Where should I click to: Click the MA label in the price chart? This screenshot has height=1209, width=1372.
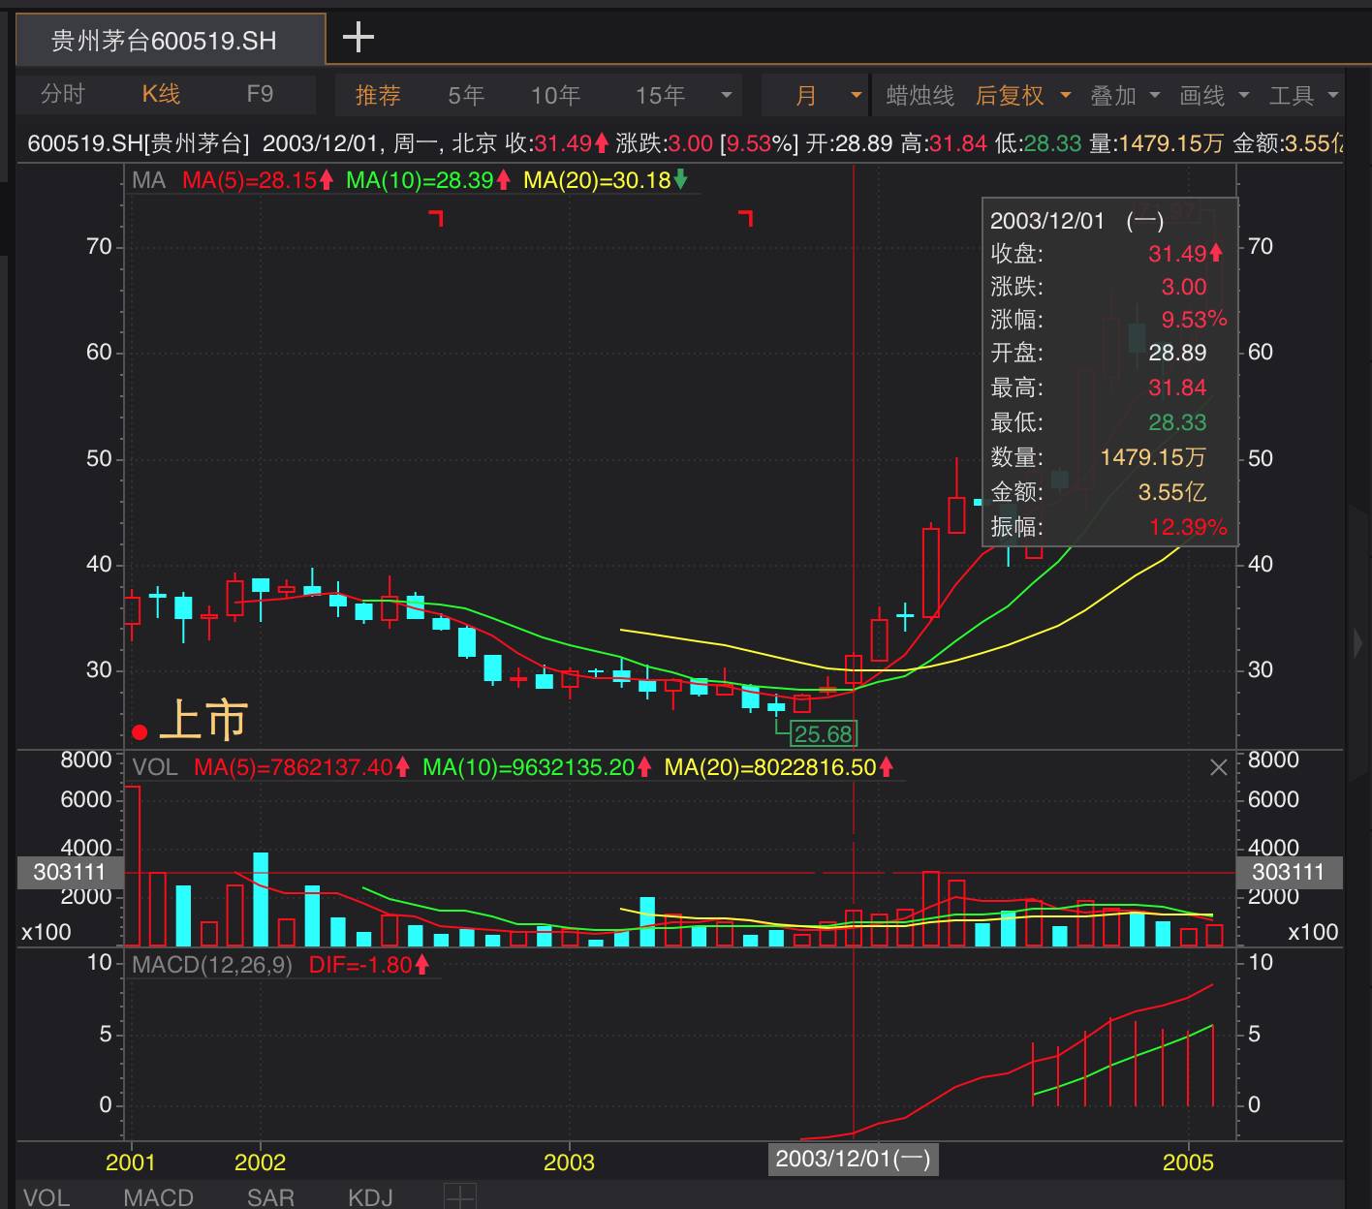point(149,179)
